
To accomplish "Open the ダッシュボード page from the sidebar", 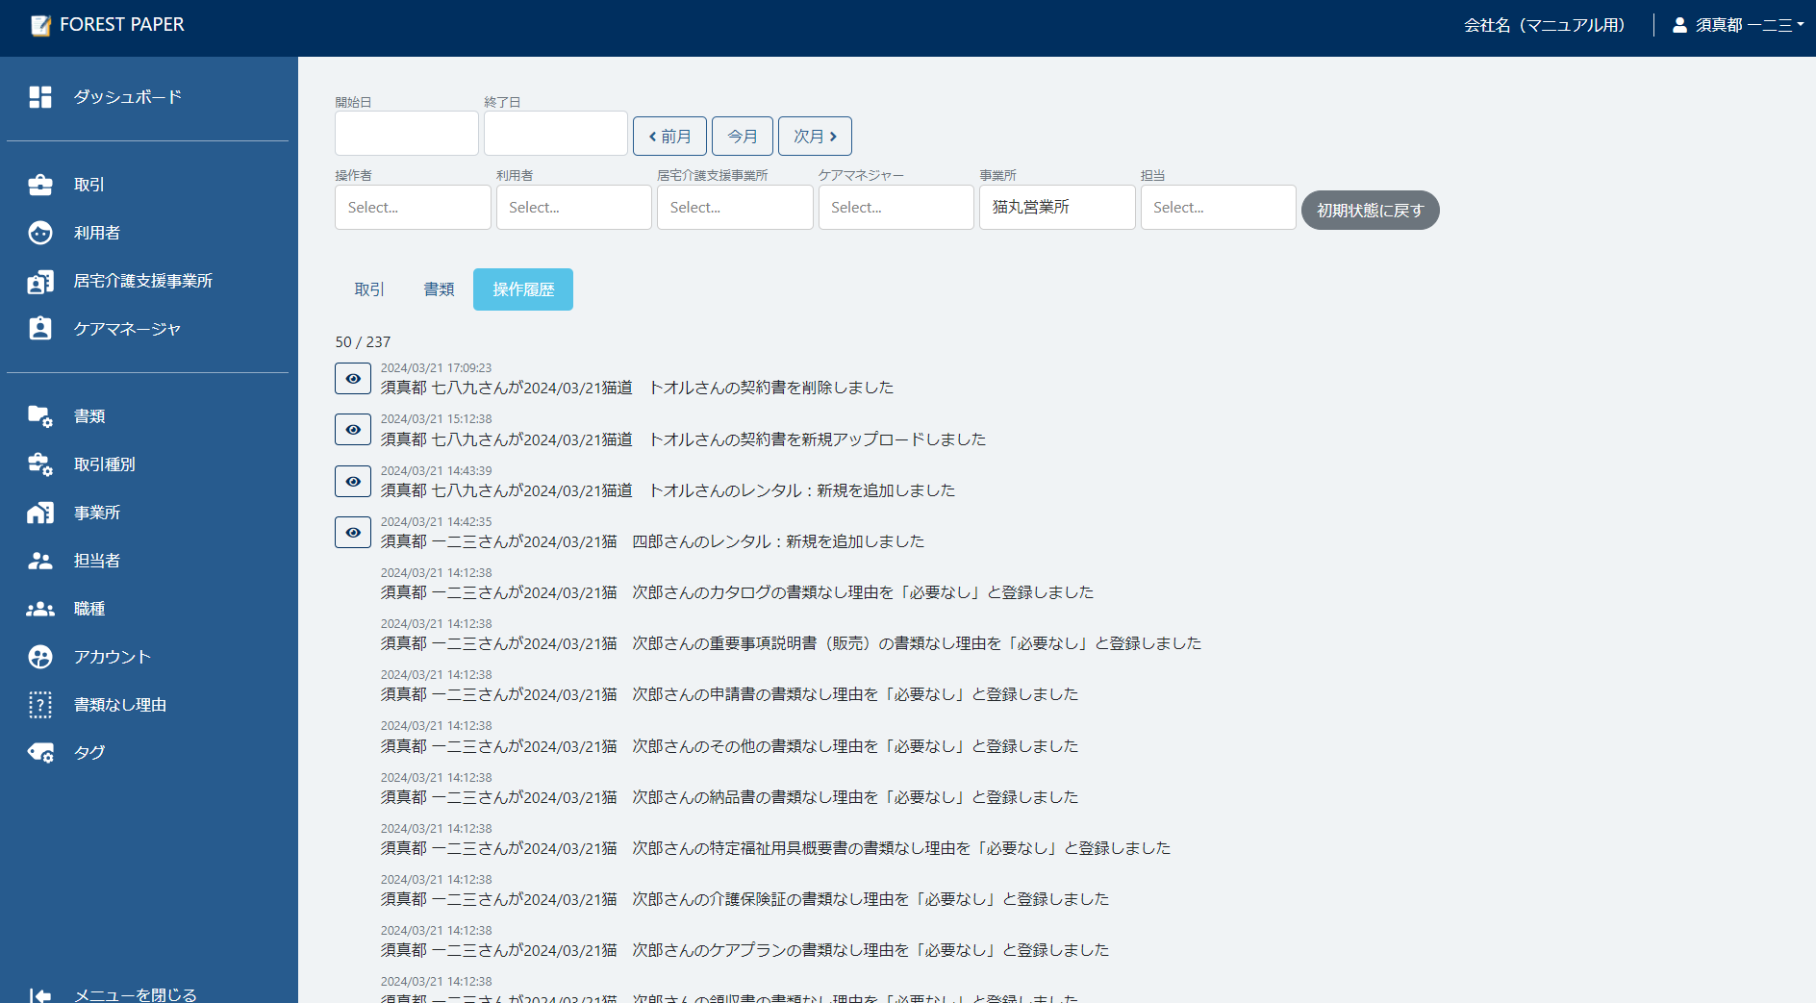I will (x=126, y=96).
